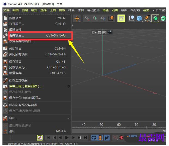
Task: Click the record active objects button
Action: (x=115, y=138)
